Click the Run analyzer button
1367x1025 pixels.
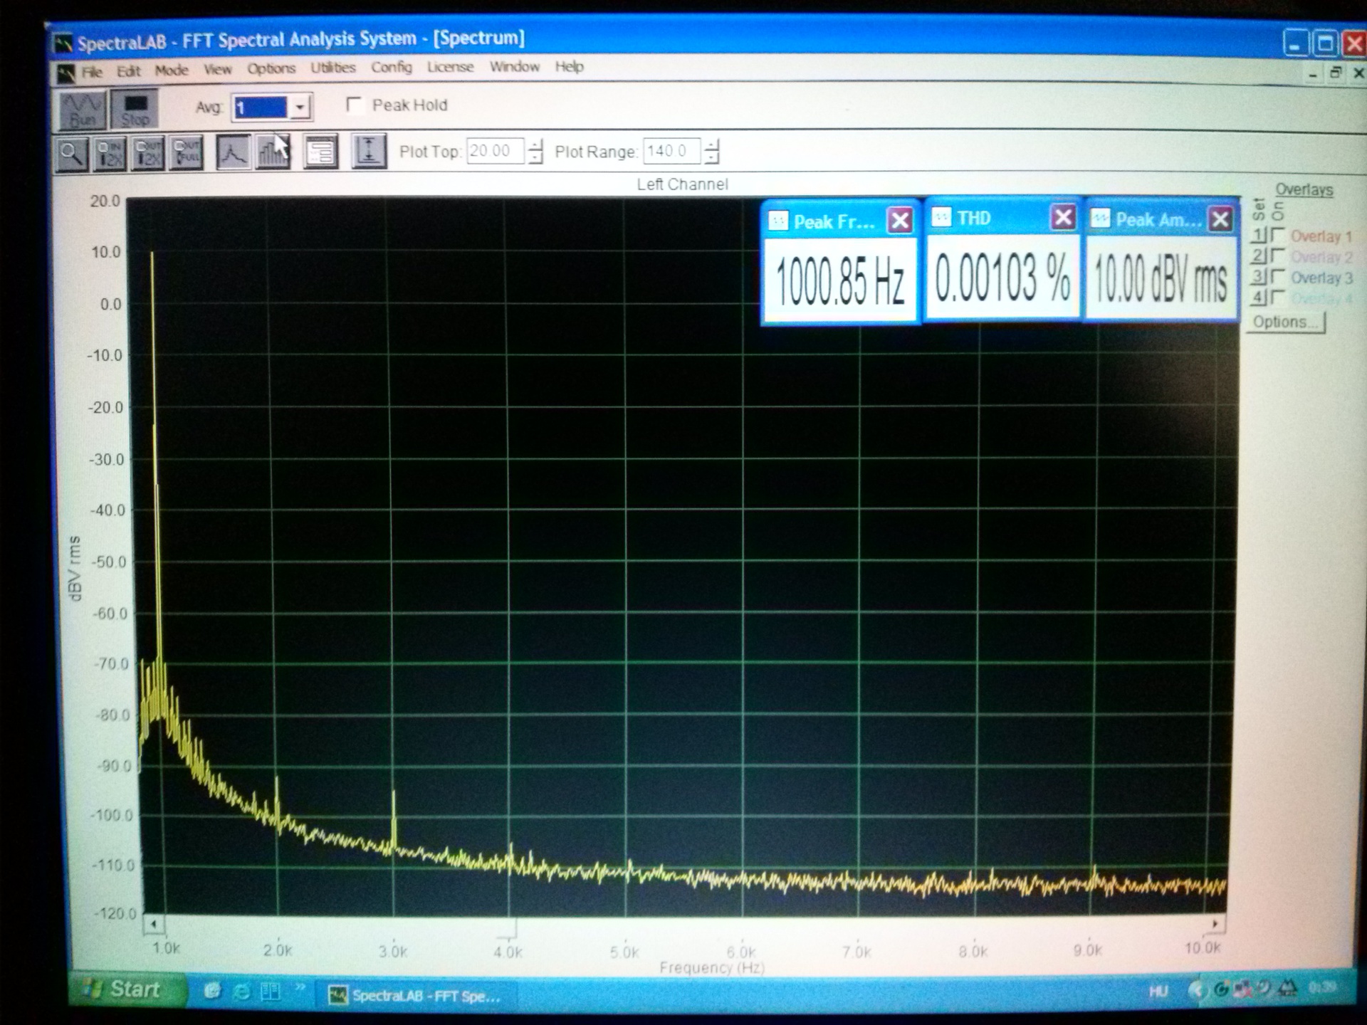click(x=82, y=110)
